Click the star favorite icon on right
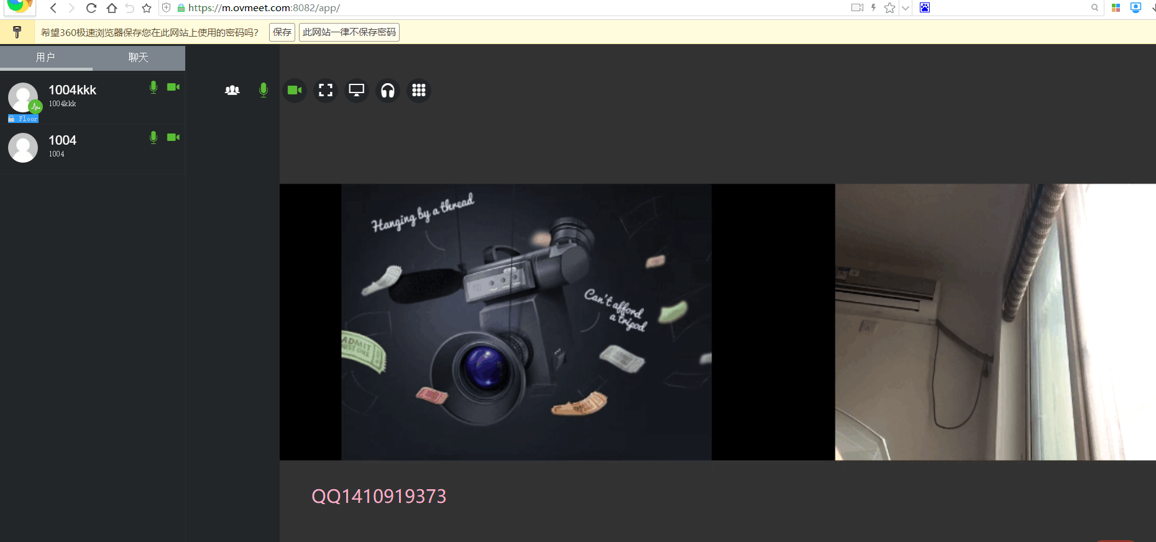This screenshot has width=1156, height=542. point(890,7)
